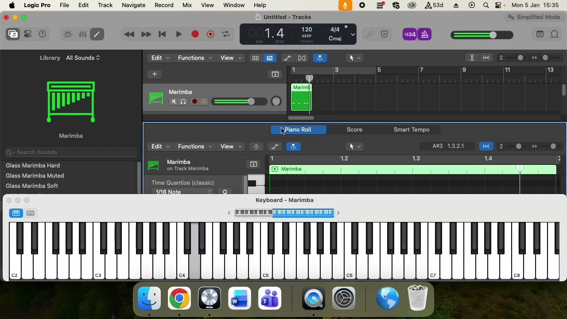The width and height of the screenshot is (567, 319).
Task: Open the Track menu
Action: click(105, 5)
